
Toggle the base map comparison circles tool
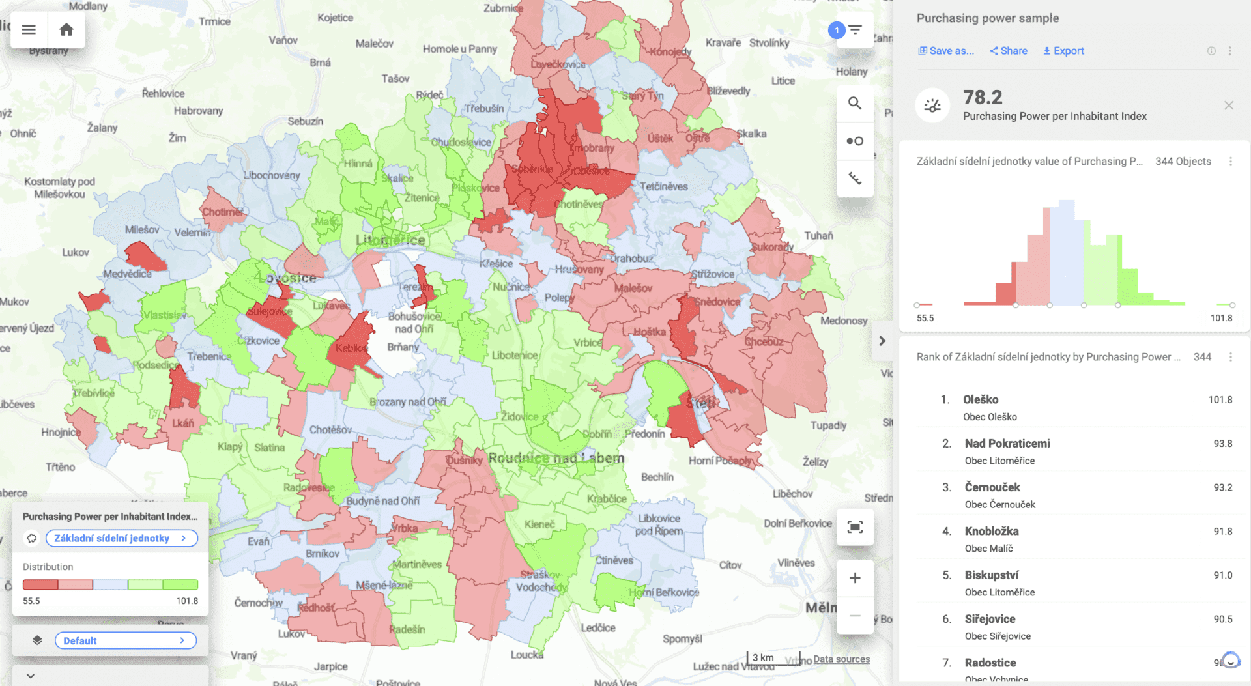point(855,141)
